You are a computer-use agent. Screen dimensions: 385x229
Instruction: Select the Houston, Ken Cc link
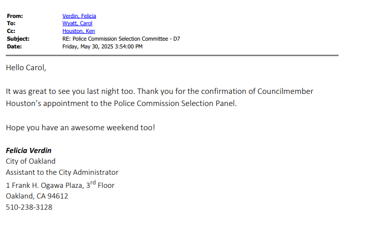tap(78, 31)
